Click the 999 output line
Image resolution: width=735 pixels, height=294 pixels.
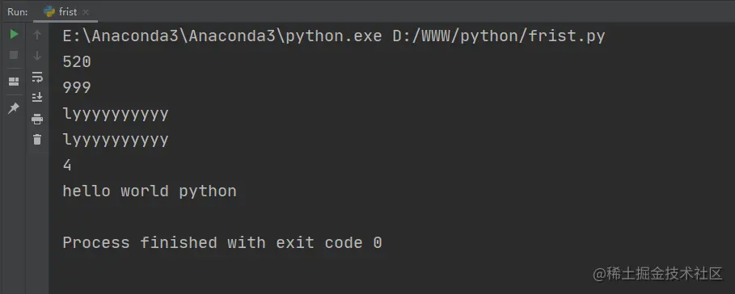tap(77, 87)
